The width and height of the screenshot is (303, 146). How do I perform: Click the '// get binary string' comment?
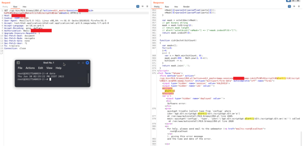pyautogui.click(x=175, y=23)
